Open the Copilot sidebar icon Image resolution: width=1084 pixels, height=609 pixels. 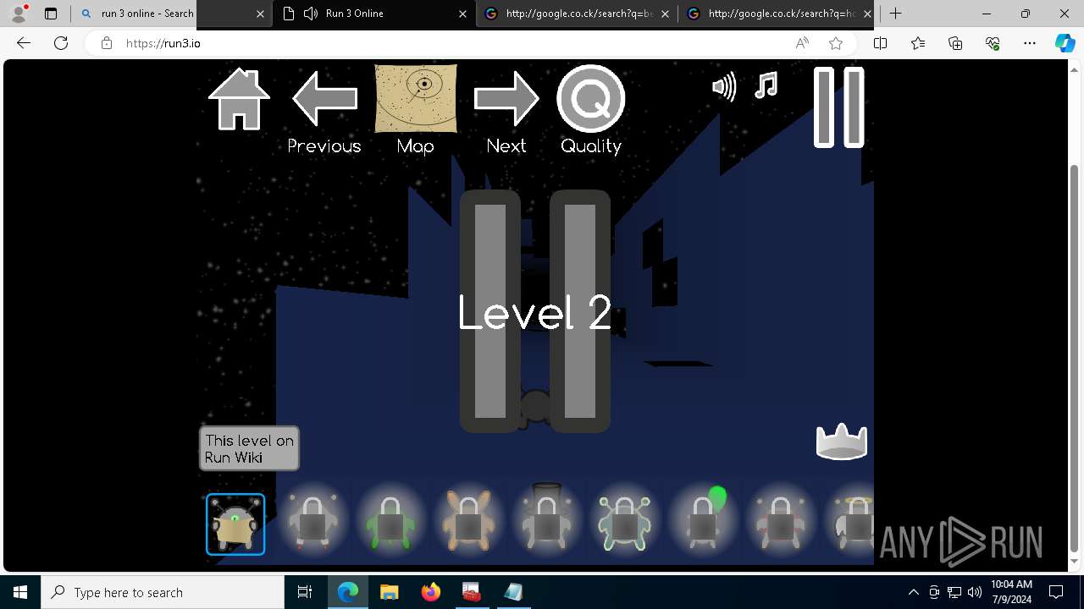click(x=1065, y=43)
